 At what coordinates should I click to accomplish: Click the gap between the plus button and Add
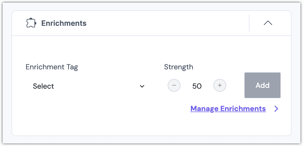235,86
